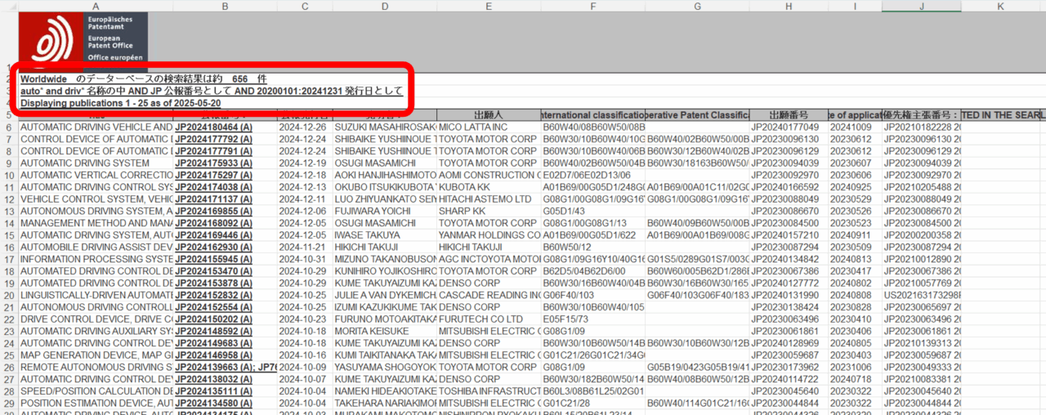Click inventor cell JULIE A VAN DYKEMICH
This screenshot has width=1046, height=415.
384,295
